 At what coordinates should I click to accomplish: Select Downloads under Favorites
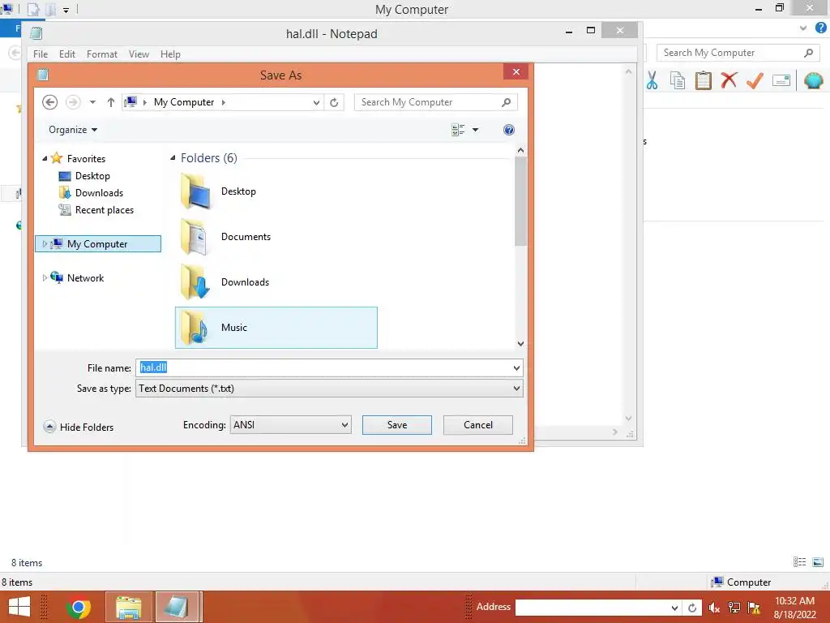[99, 193]
